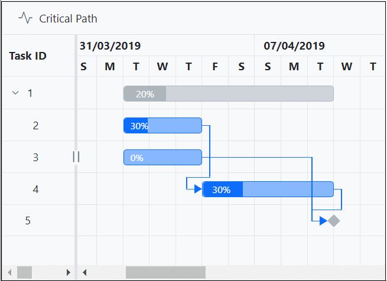Screen dimensions: 387x281
Task: Click chart scrollbar left arrow
Action: click(x=84, y=272)
